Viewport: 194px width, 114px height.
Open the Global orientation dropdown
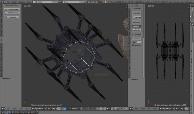(76, 109)
